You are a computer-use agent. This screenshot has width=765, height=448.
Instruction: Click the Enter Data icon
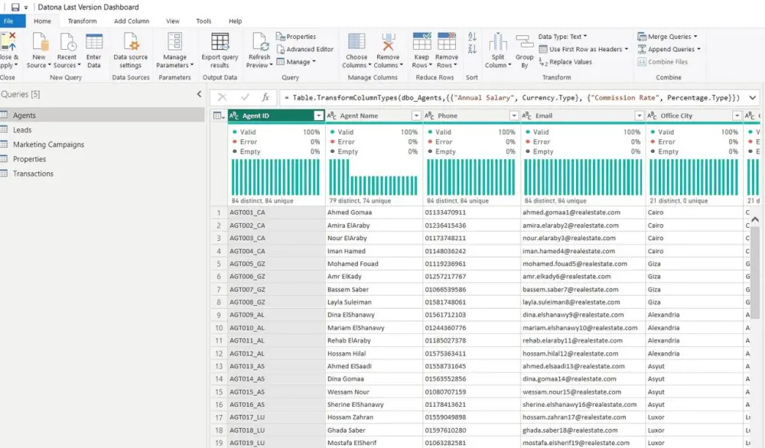pyautogui.click(x=93, y=43)
